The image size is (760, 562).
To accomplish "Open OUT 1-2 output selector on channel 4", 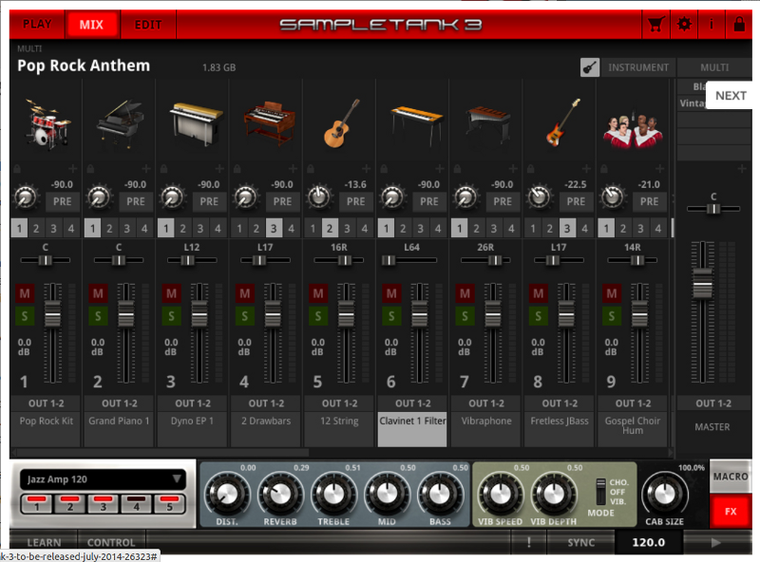I will tap(266, 403).
